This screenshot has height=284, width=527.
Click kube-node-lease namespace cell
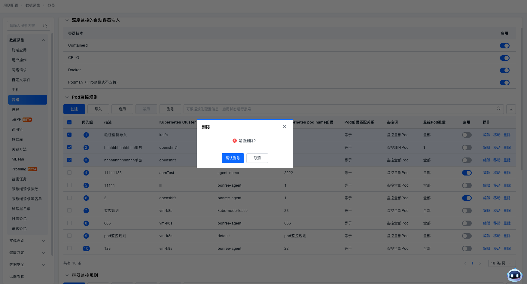233,211
